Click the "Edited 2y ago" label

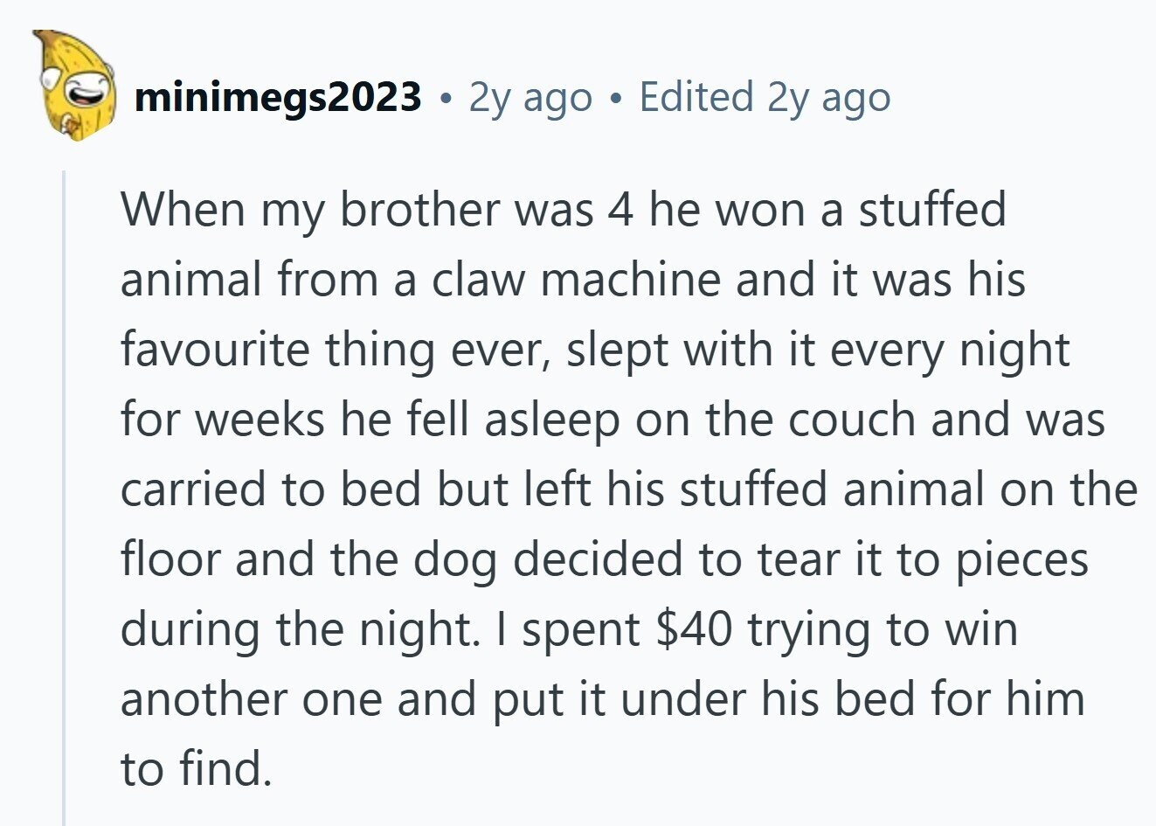pyautogui.click(x=765, y=97)
